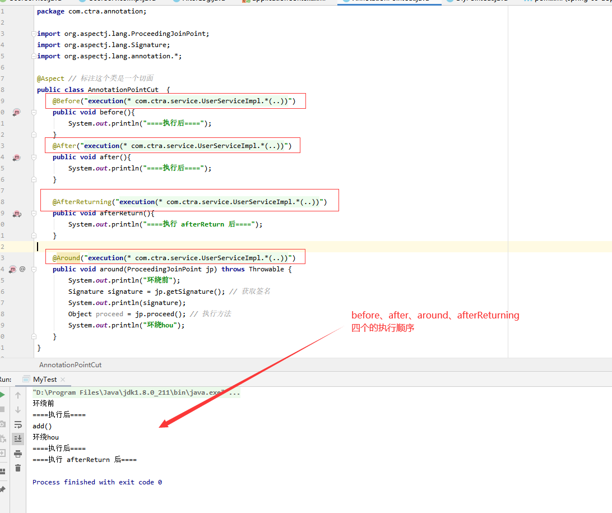This screenshot has height=513, width=612.
Task: Collapse the afterReturn() method body
Action: tap(34, 214)
